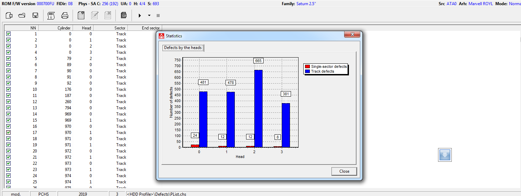
Task: Click the Close button in Statistics
Action: 344,171
